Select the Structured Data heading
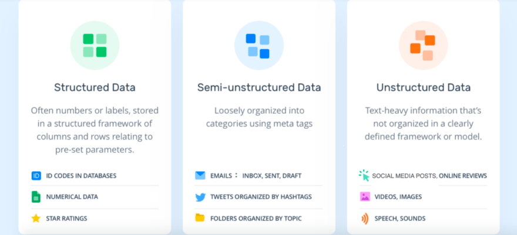The image size is (517, 235). pyautogui.click(x=95, y=87)
